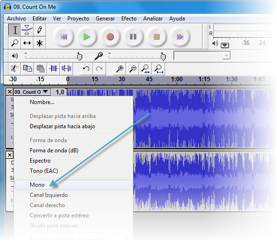Screen dimensions: 277x242
Task: Click the Undo arrow icon
Action: (86, 68)
